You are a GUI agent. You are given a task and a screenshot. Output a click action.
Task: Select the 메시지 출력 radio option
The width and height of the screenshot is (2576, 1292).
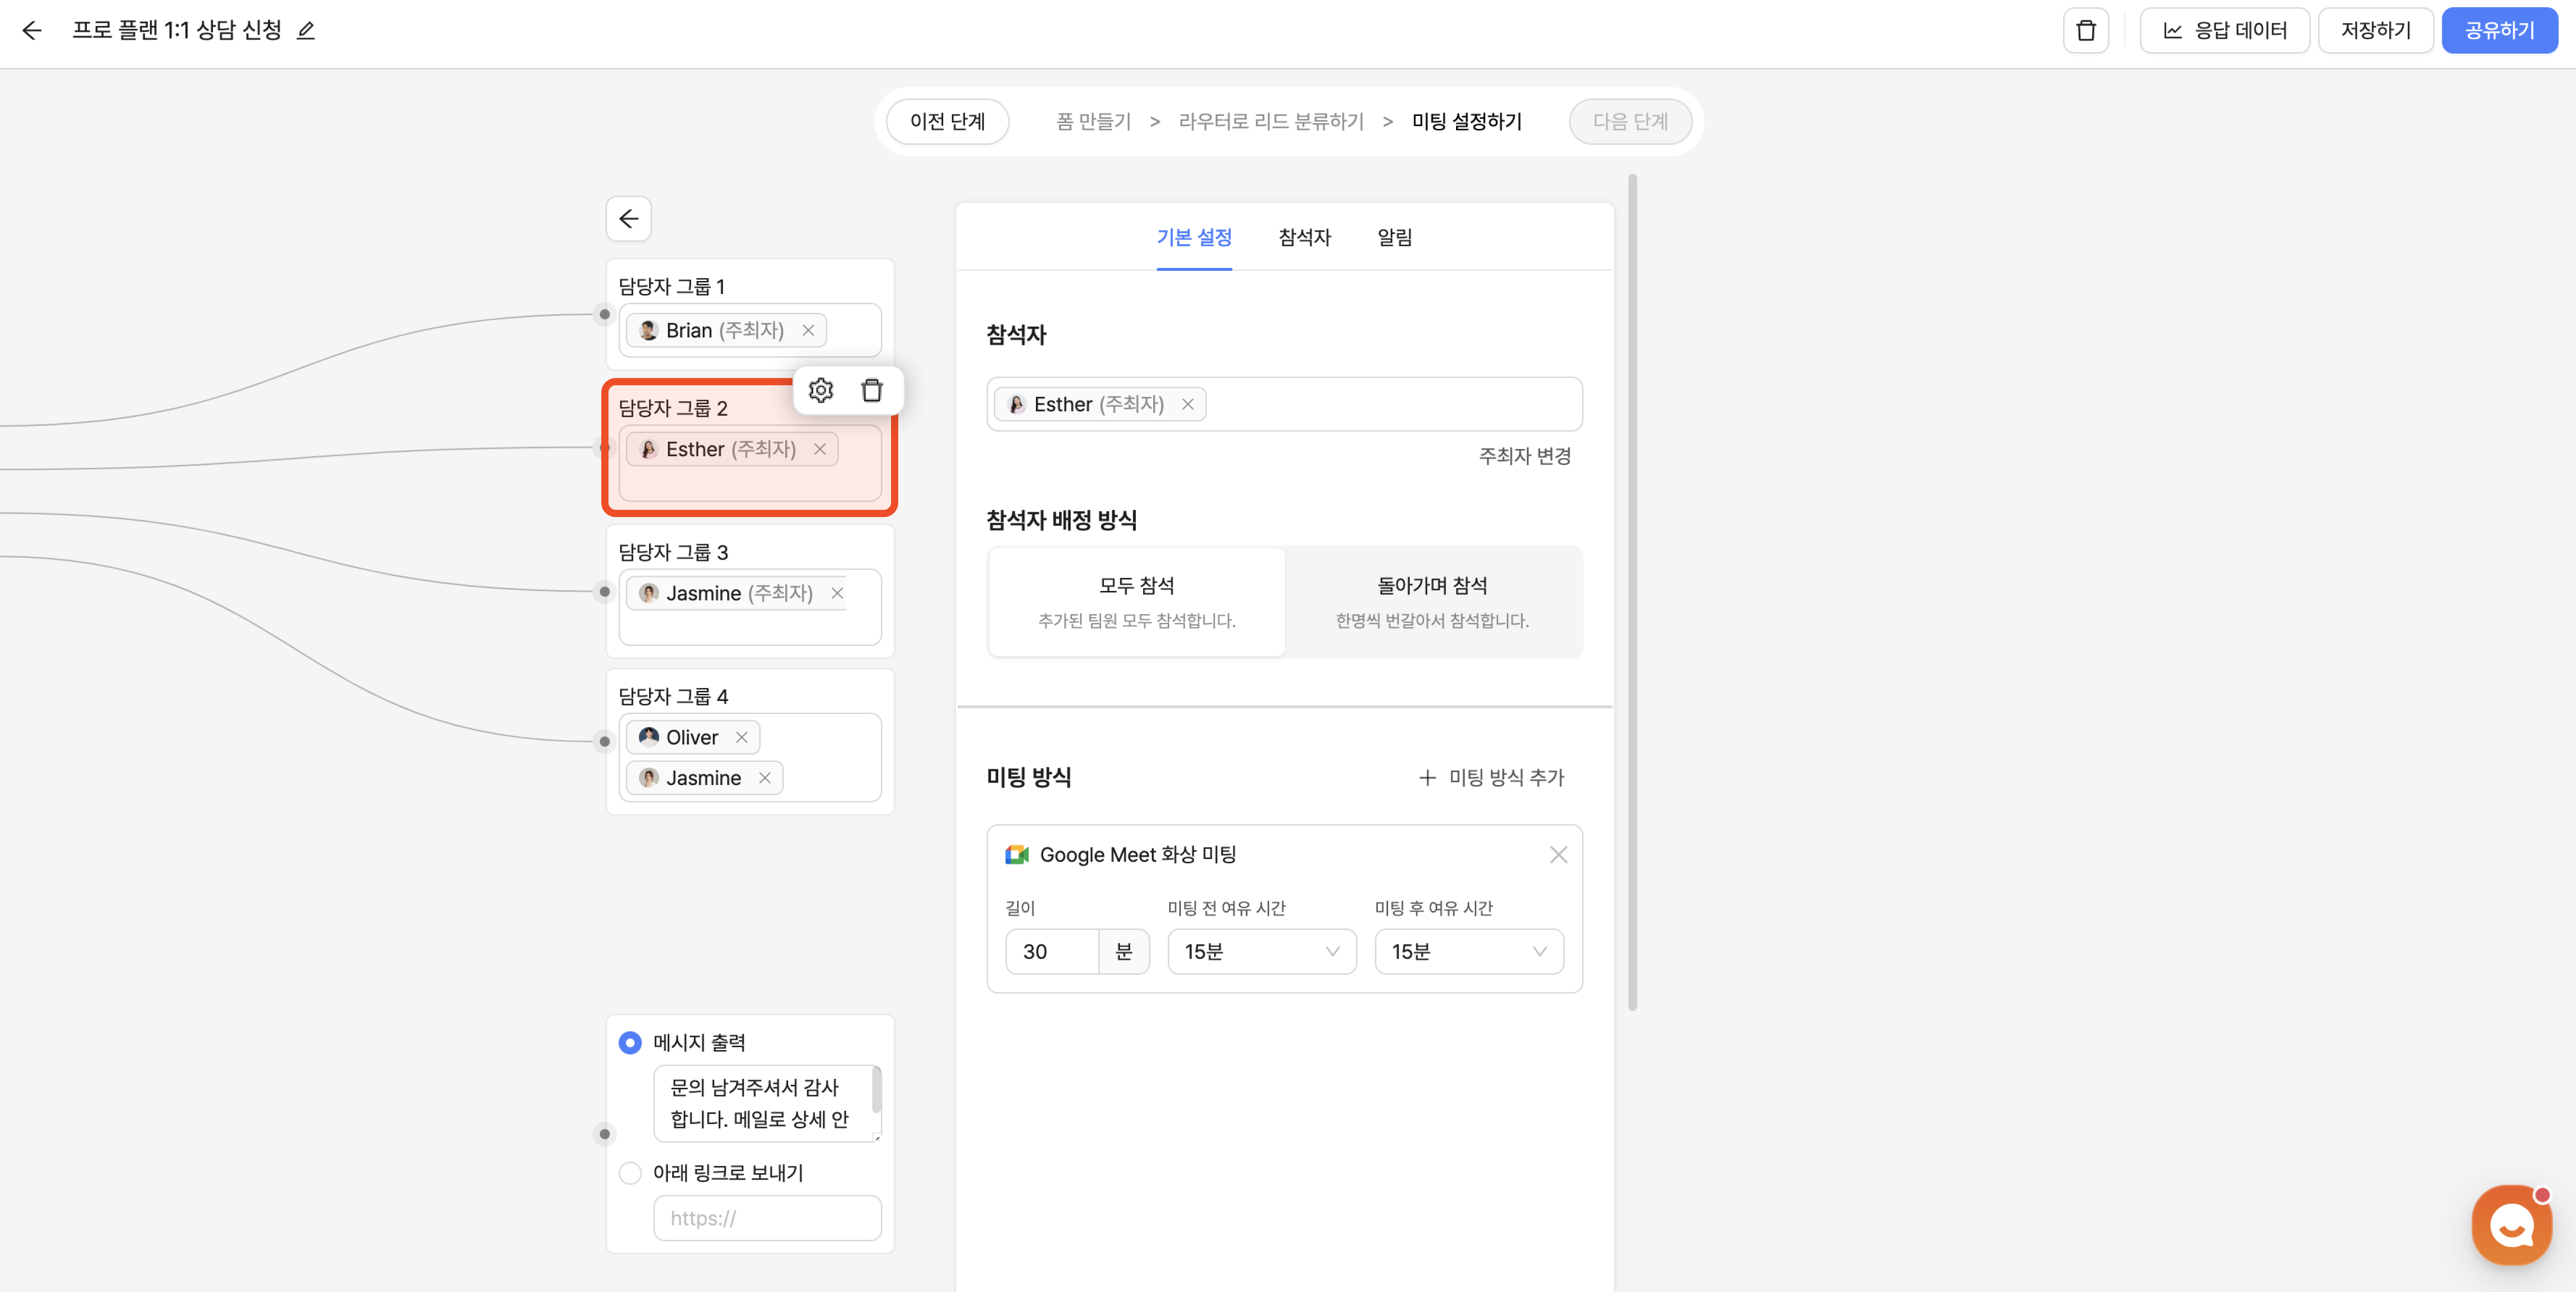pyautogui.click(x=630, y=1042)
